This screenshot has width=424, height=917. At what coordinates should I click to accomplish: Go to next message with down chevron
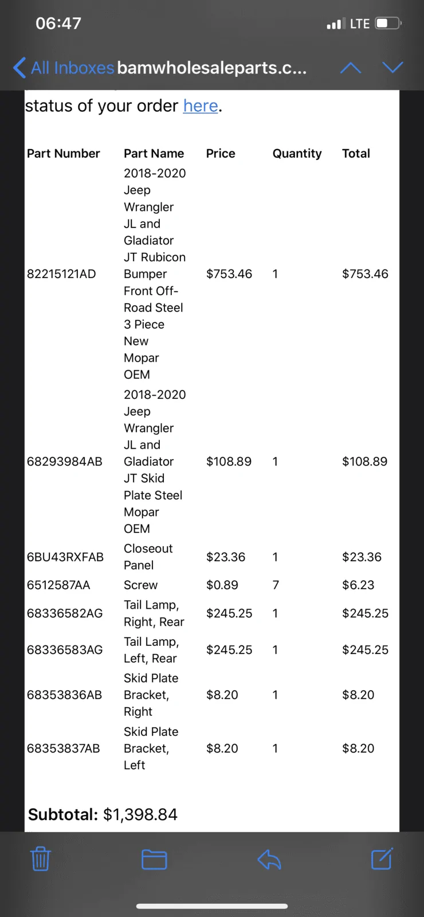click(x=393, y=68)
